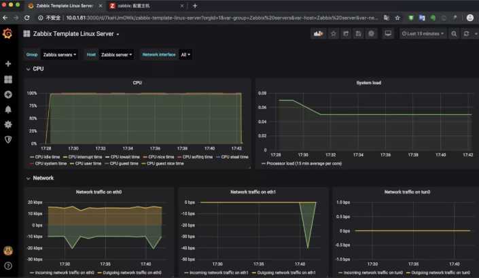Click the browser back arrow

tap(5, 18)
